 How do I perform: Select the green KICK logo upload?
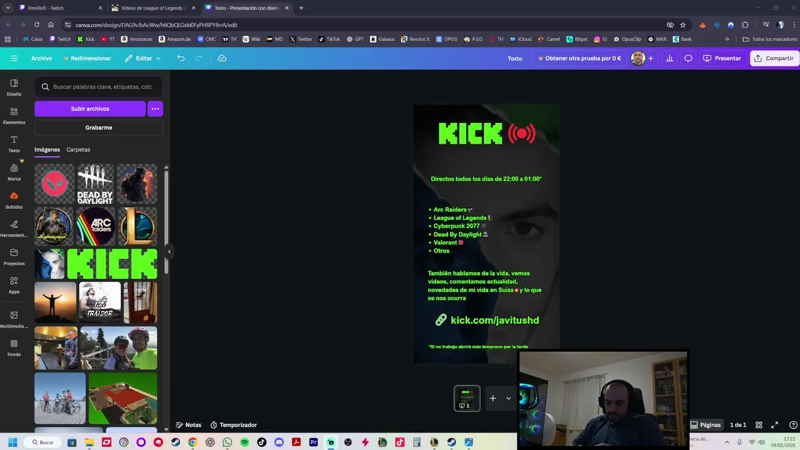pyautogui.click(x=112, y=263)
